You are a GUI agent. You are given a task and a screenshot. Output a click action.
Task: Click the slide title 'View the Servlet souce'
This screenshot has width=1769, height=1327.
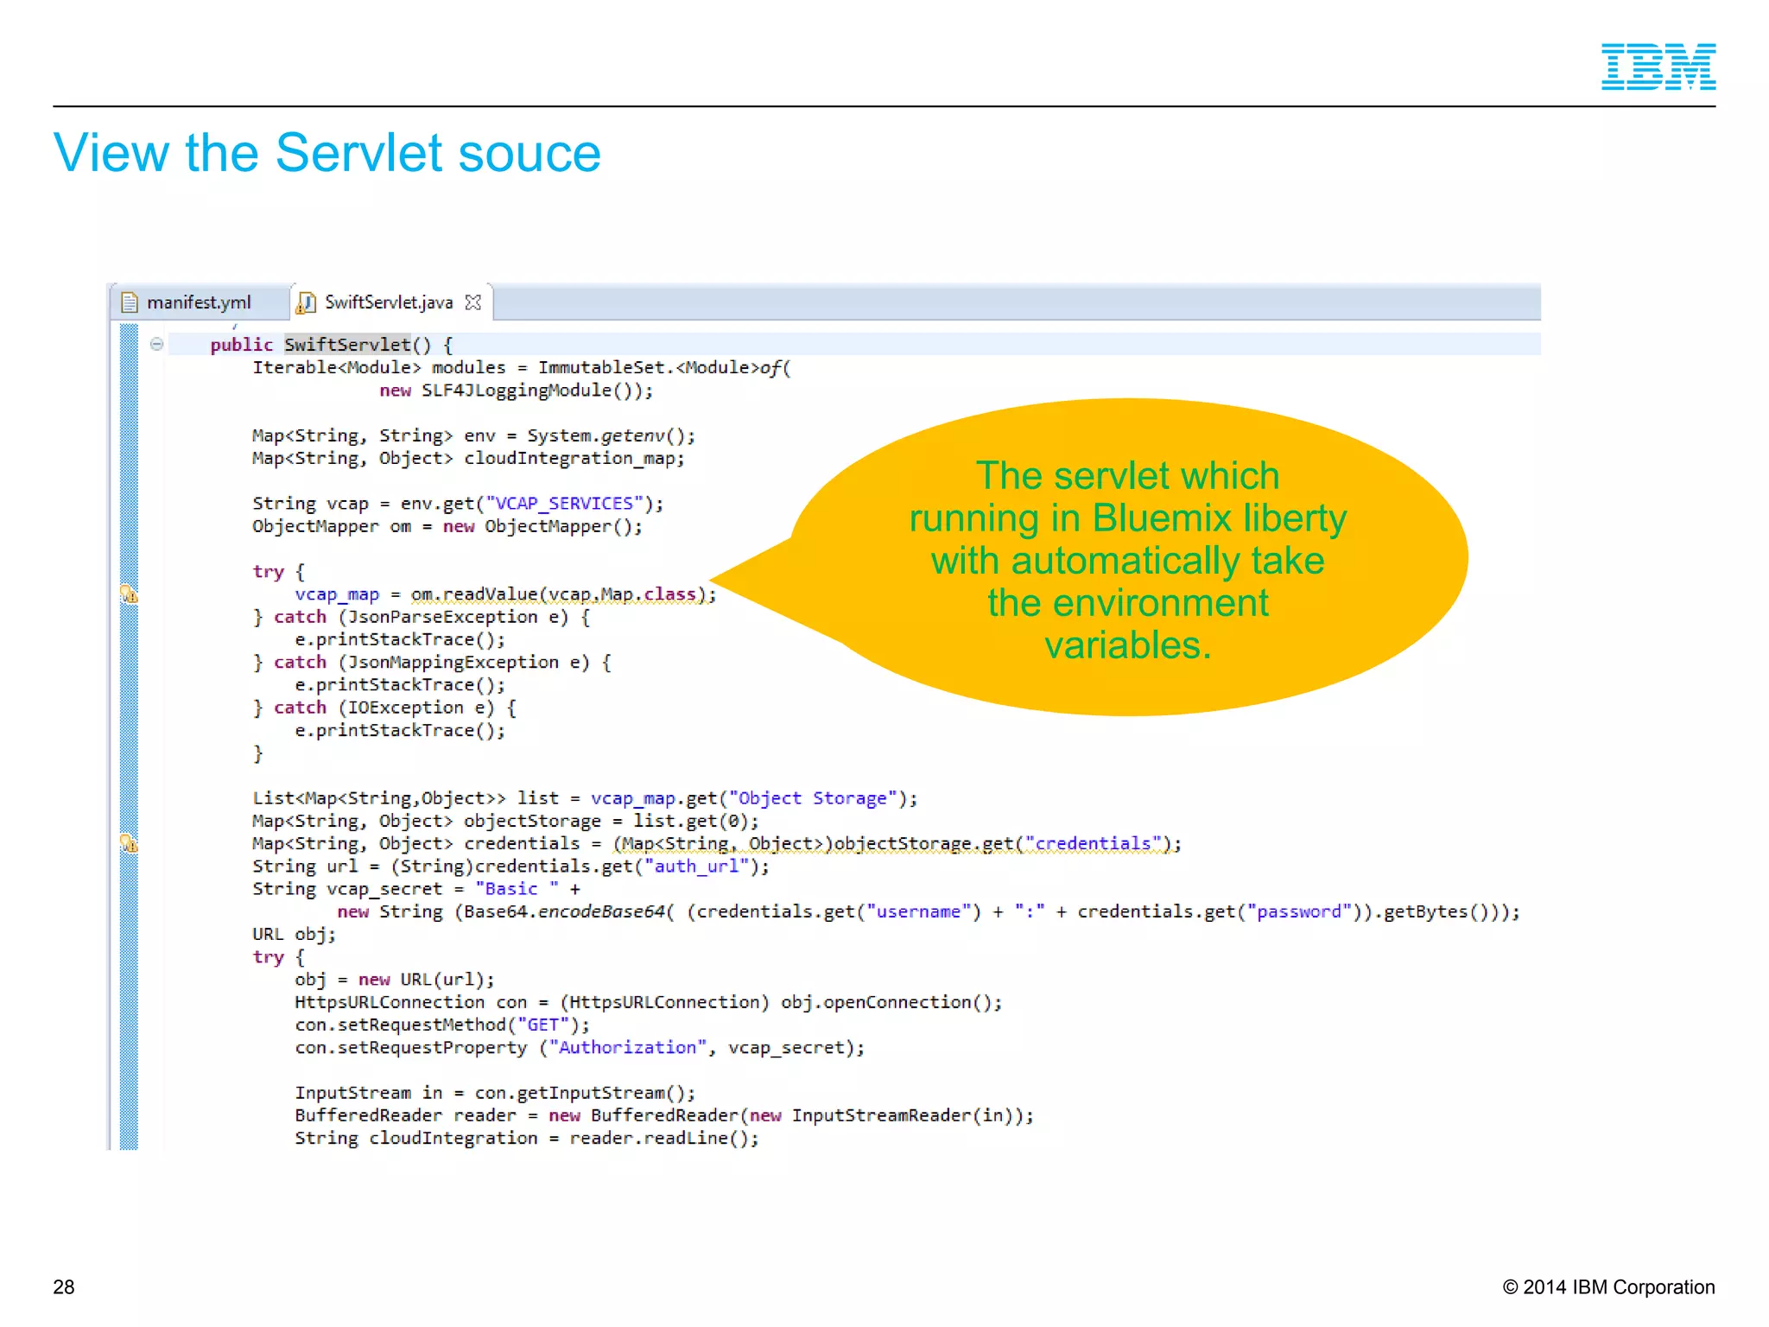click(327, 153)
